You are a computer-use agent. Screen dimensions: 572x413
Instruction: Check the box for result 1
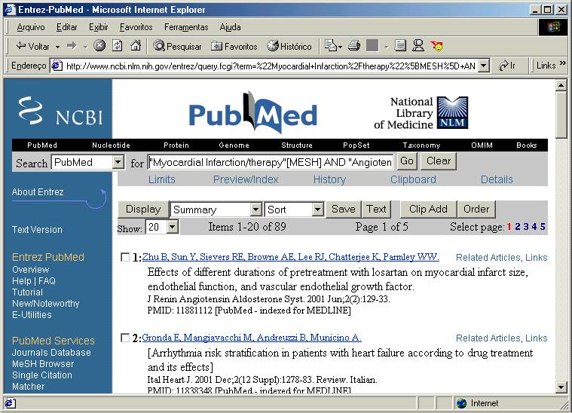pos(125,257)
